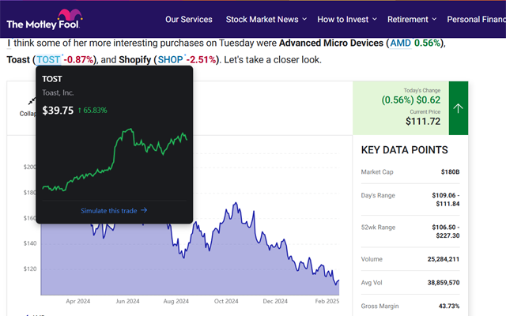Click Today's Change (0.56%) $0.62 value
The width and height of the screenshot is (506, 316).
(411, 100)
